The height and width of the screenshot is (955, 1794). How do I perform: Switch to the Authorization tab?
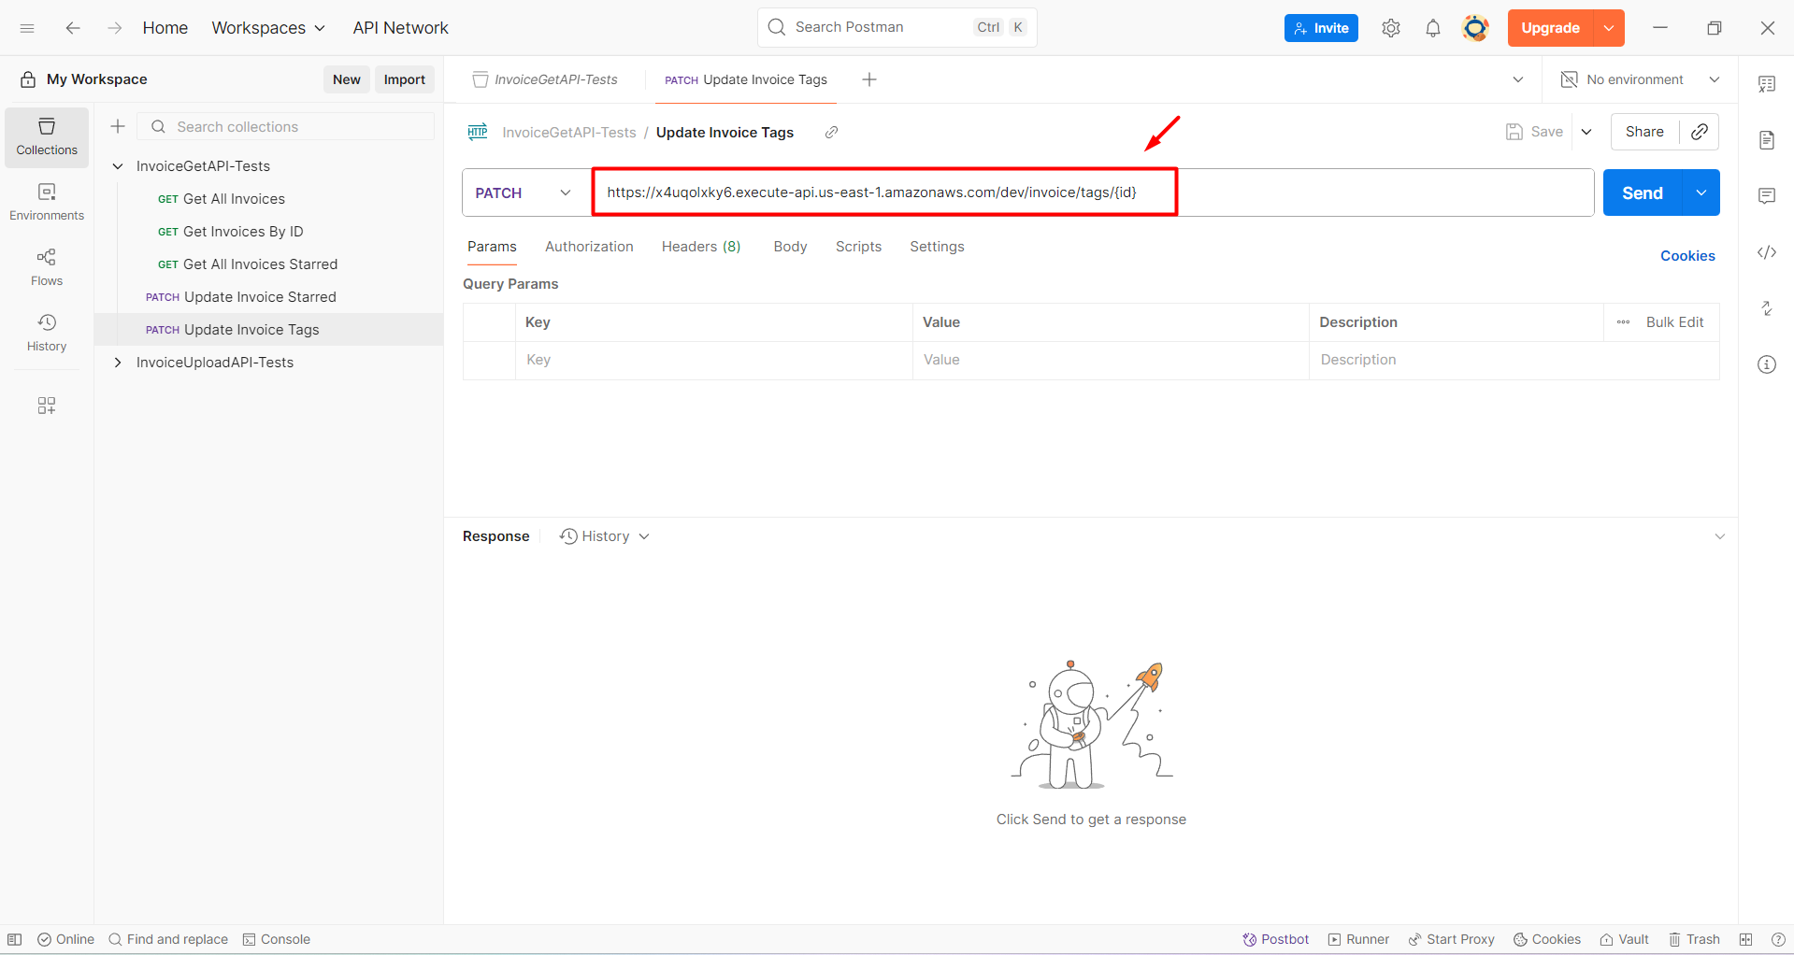(x=589, y=246)
